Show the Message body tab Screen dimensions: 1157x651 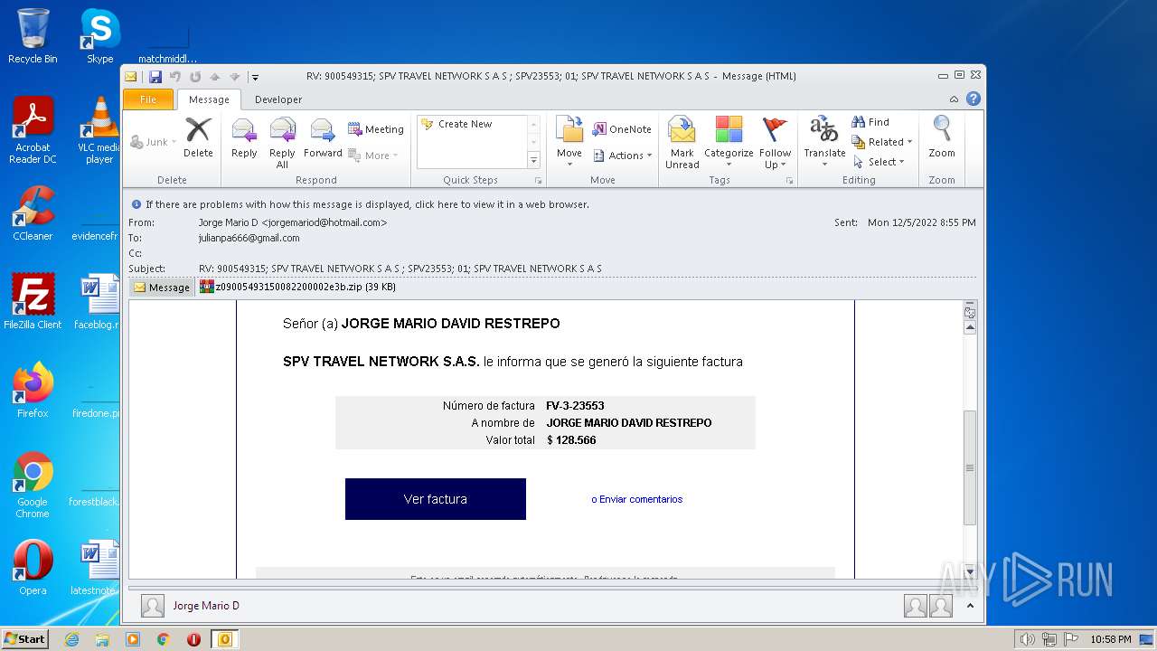point(162,288)
